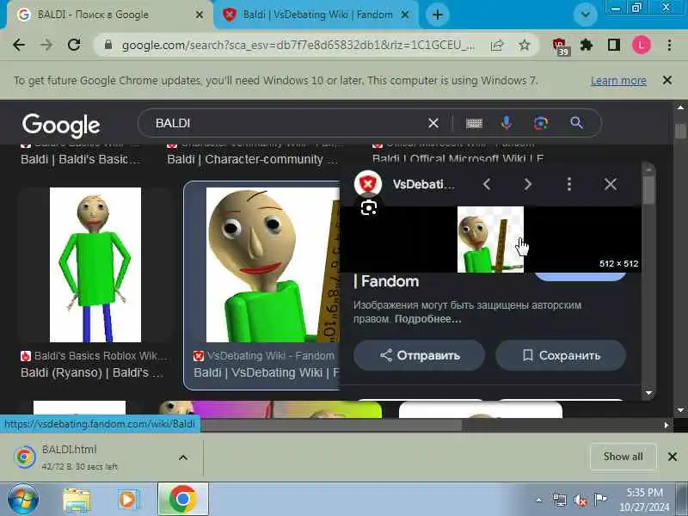Open the clock showing 5:35 PM
688x516 pixels.
[x=644, y=500]
